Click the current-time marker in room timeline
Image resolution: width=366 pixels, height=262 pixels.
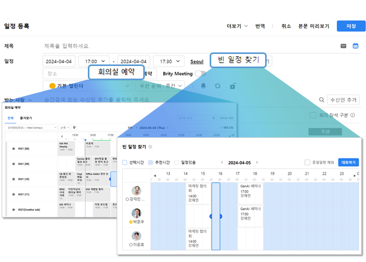coord(85,140)
